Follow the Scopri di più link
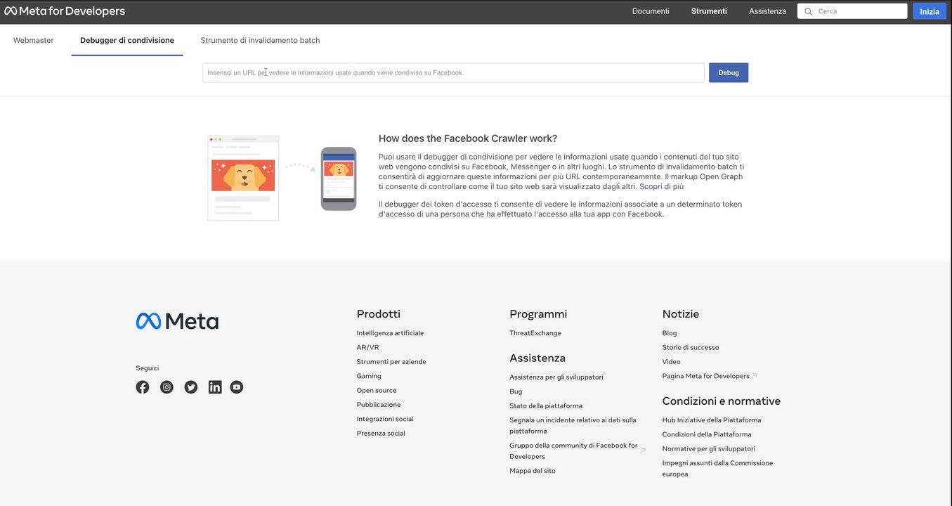952x506 pixels. tap(661, 187)
